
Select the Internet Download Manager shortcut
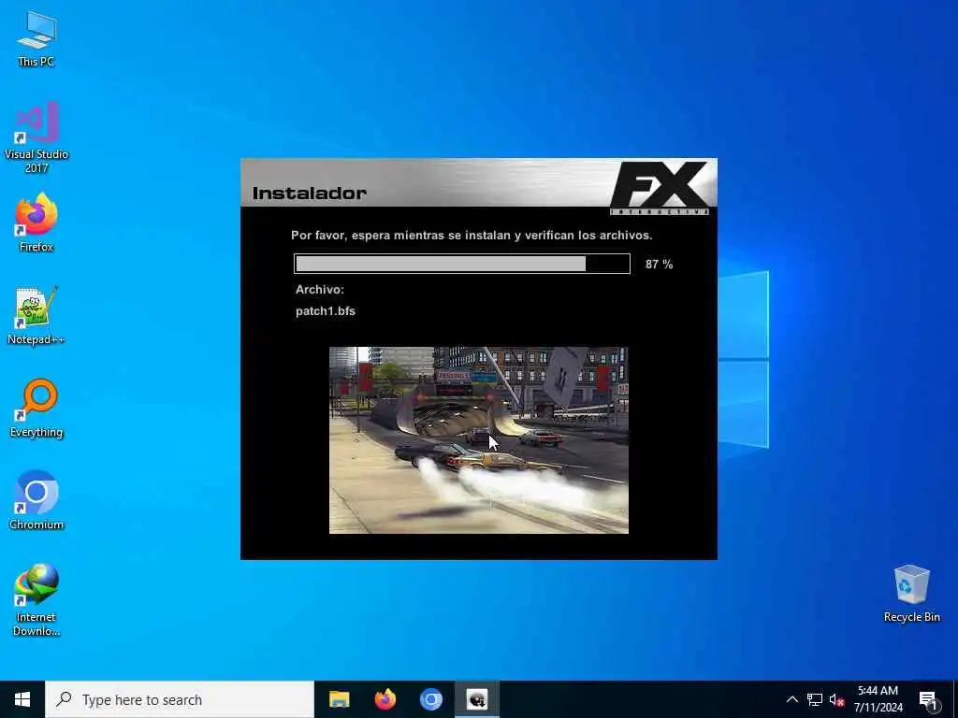(36, 599)
